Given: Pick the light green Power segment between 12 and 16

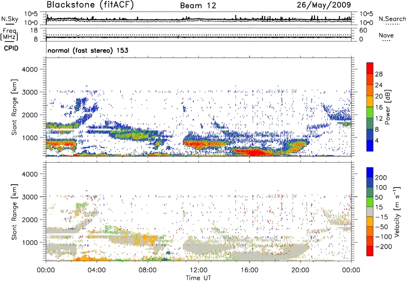Looking at the screenshot, I should pyautogui.click(x=370, y=113).
